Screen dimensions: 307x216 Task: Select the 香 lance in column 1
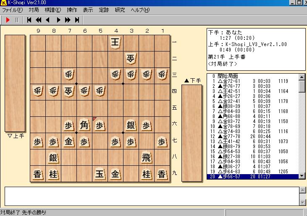(x=162, y=174)
